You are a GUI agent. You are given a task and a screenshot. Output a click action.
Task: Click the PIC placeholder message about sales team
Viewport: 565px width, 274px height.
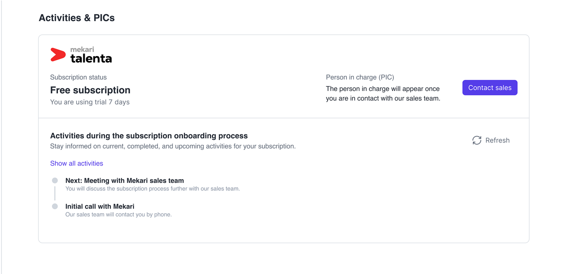pyautogui.click(x=383, y=93)
